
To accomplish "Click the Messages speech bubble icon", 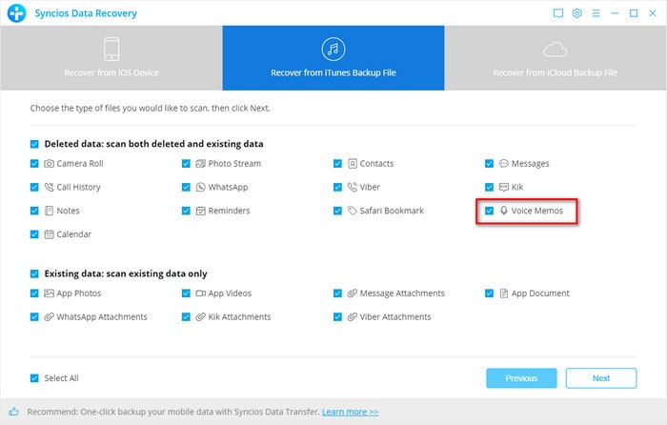I will (504, 163).
